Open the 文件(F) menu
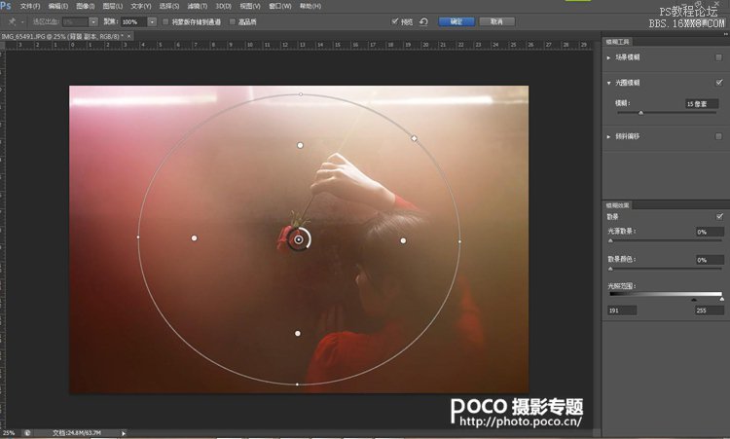 [x=30, y=6]
